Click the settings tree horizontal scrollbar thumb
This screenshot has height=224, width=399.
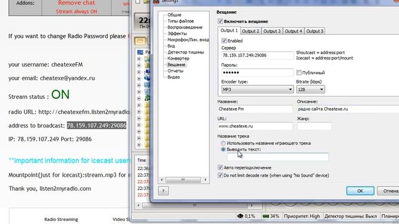pos(183,180)
